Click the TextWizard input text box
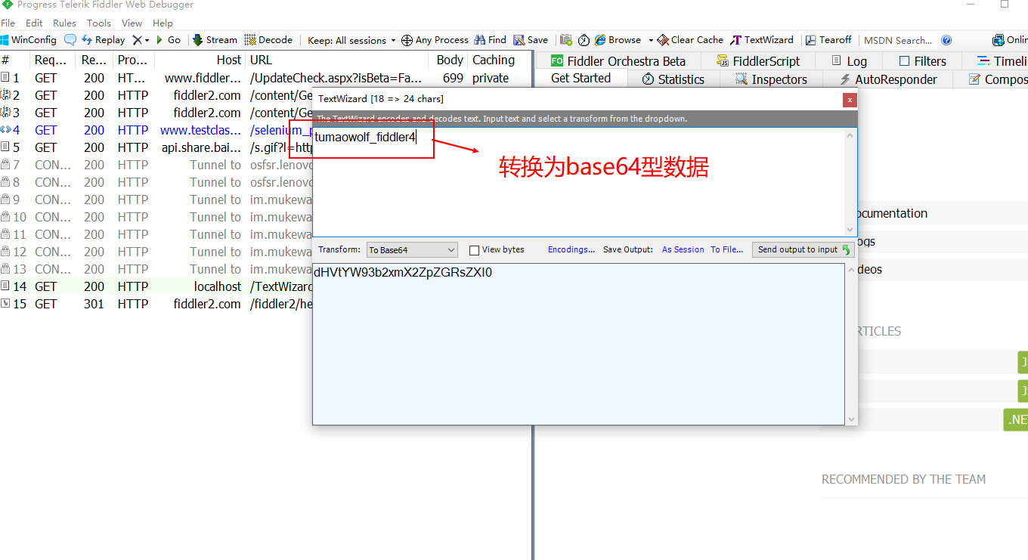Image resolution: width=1028 pixels, height=560 pixels. (x=579, y=181)
